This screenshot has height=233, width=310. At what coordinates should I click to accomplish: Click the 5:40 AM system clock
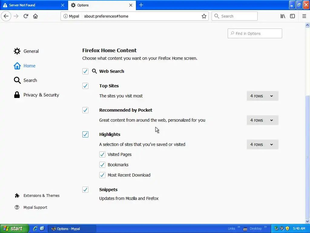click(299, 229)
